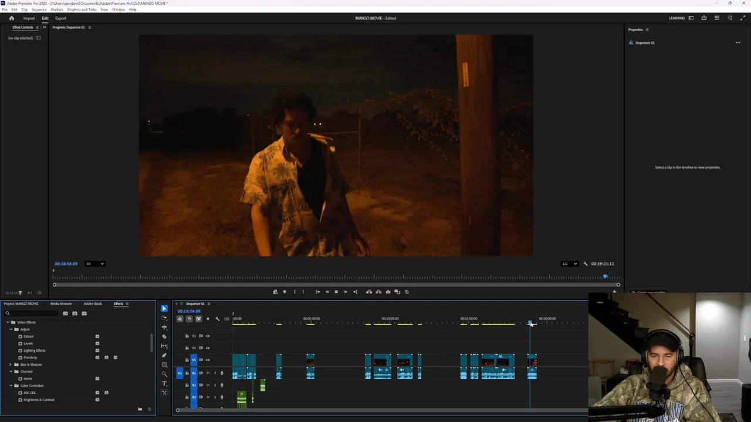
Task: Switch to the Export workspace
Action: 60,18
